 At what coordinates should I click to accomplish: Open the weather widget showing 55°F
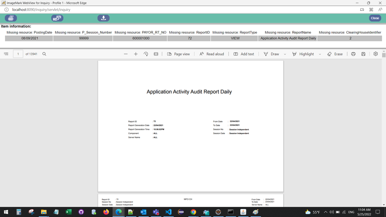tap(313, 212)
